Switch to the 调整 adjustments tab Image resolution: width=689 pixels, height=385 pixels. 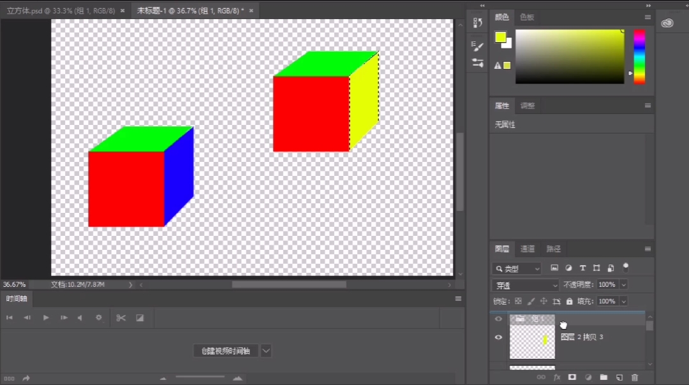tap(528, 106)
